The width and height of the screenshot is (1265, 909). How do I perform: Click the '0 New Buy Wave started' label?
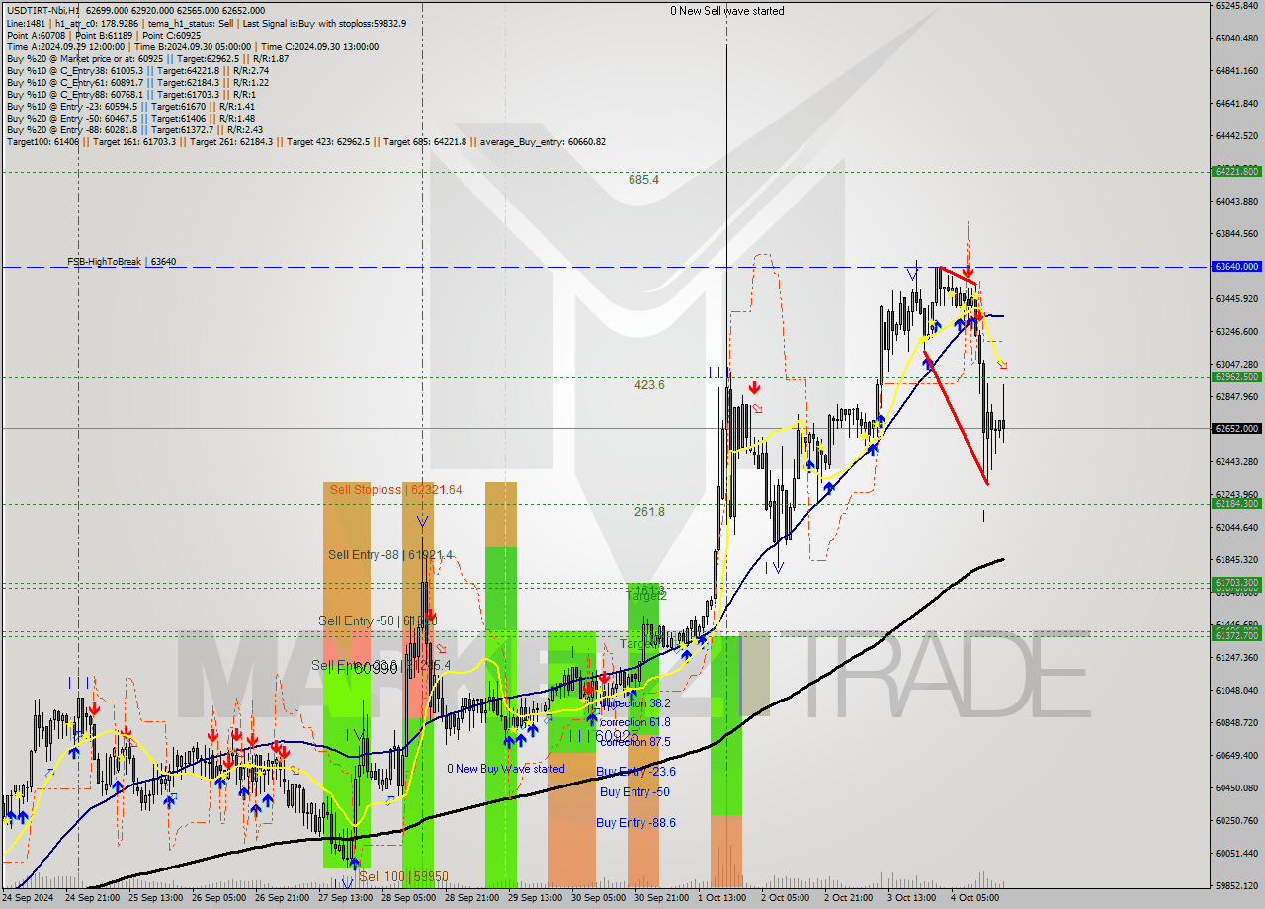coord(506,769)
